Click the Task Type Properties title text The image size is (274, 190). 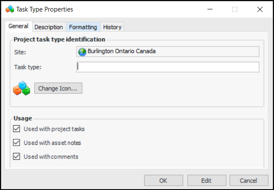tap(45, 9)
